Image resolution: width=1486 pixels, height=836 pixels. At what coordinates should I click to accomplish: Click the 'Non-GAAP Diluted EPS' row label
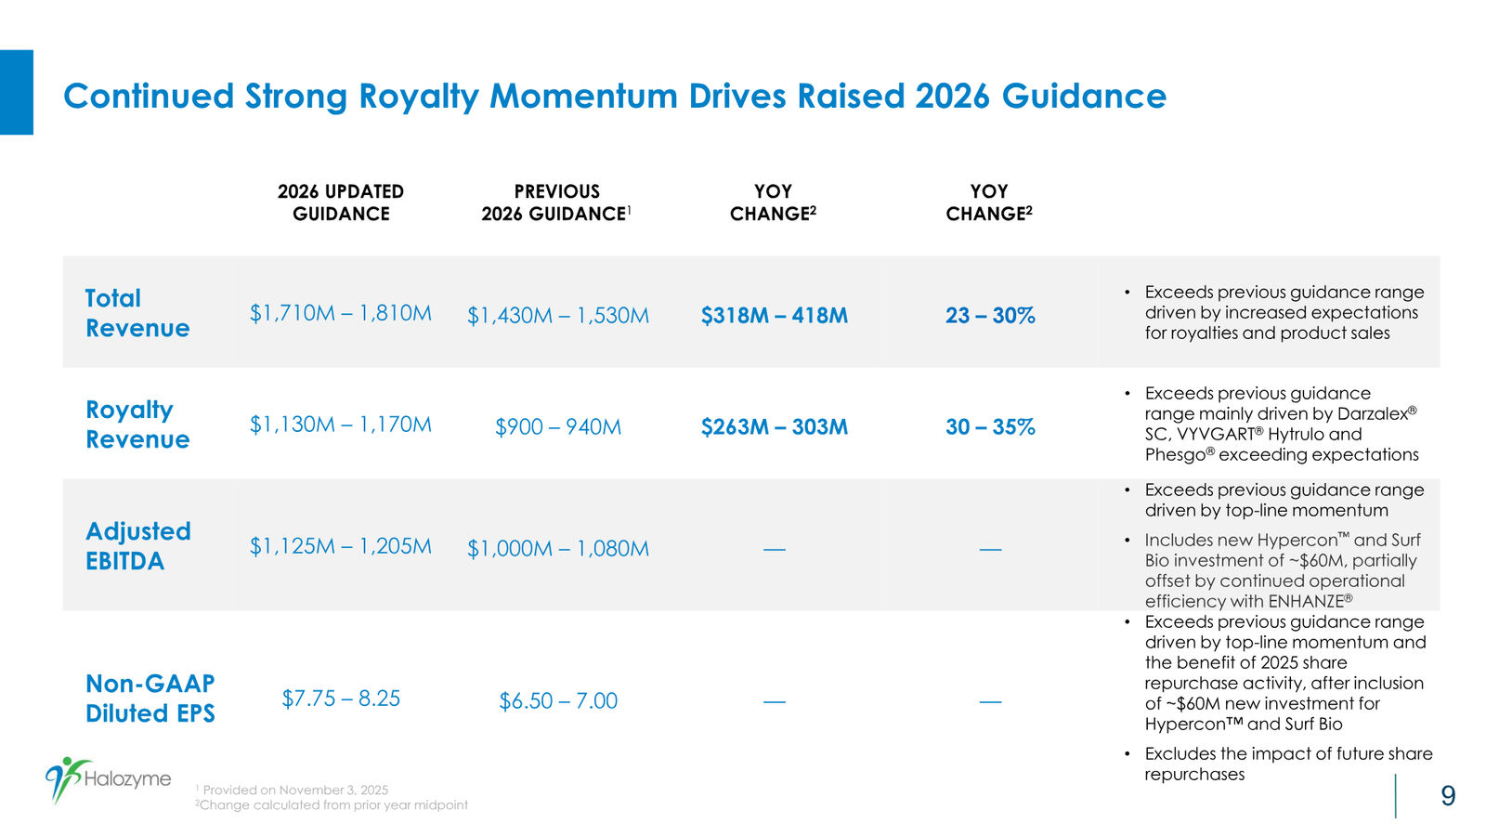click(150, 699)
